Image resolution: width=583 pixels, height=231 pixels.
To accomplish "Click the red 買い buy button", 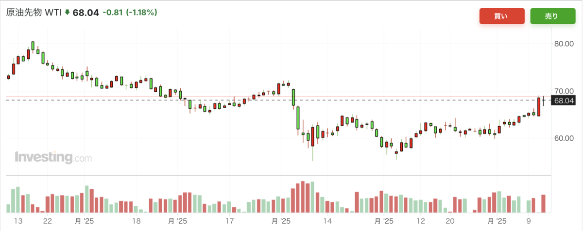I will (502, 16).
